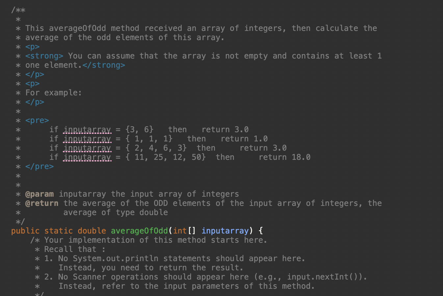This screenshot has height=296, width=443.
Task: Click the return type double
Action: (x=91, y=231)
